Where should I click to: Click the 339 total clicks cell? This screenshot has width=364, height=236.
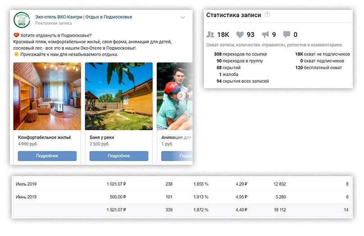click(x=169, y=210)
